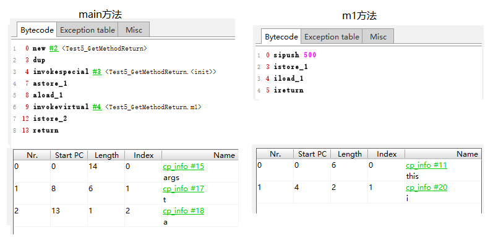This screenshot has width=493, height=243.
Task: Click the iload_1 instruction
Action: [x=289, y=78]
